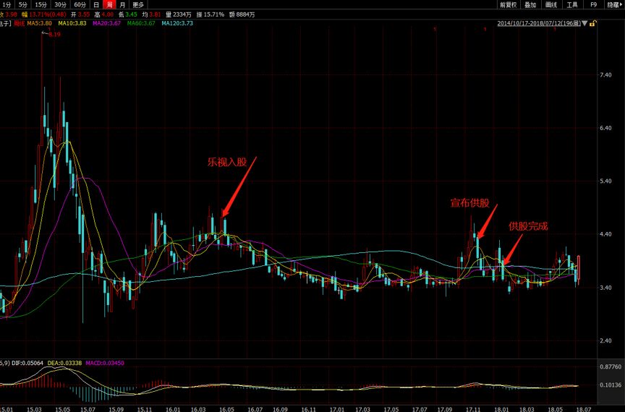Select the 15分 chart period
Screen dimensions: 625x412
(41, 5)
